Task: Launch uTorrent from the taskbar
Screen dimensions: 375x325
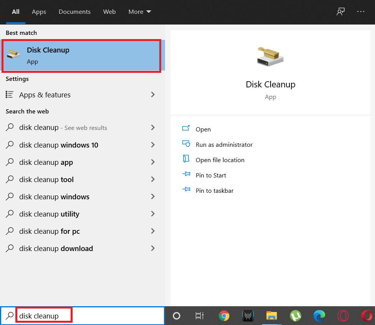Action: (296, 316)
